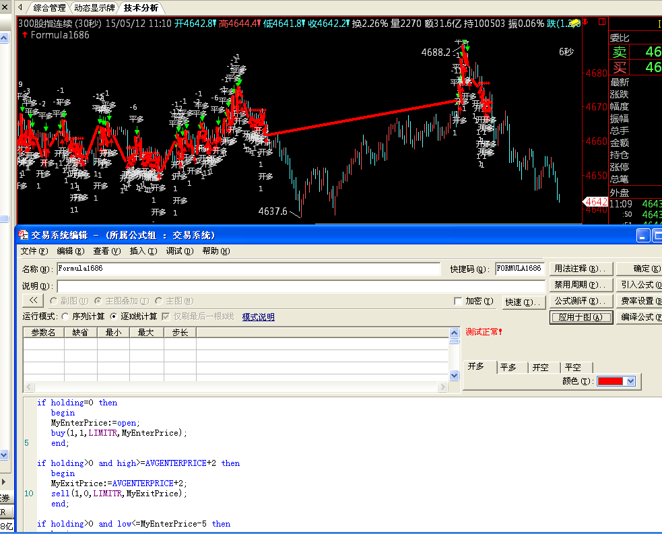Switch to the 技术分析 tab
The width and height of the screenshot is (662, 534).
click(x=141, y=7)
